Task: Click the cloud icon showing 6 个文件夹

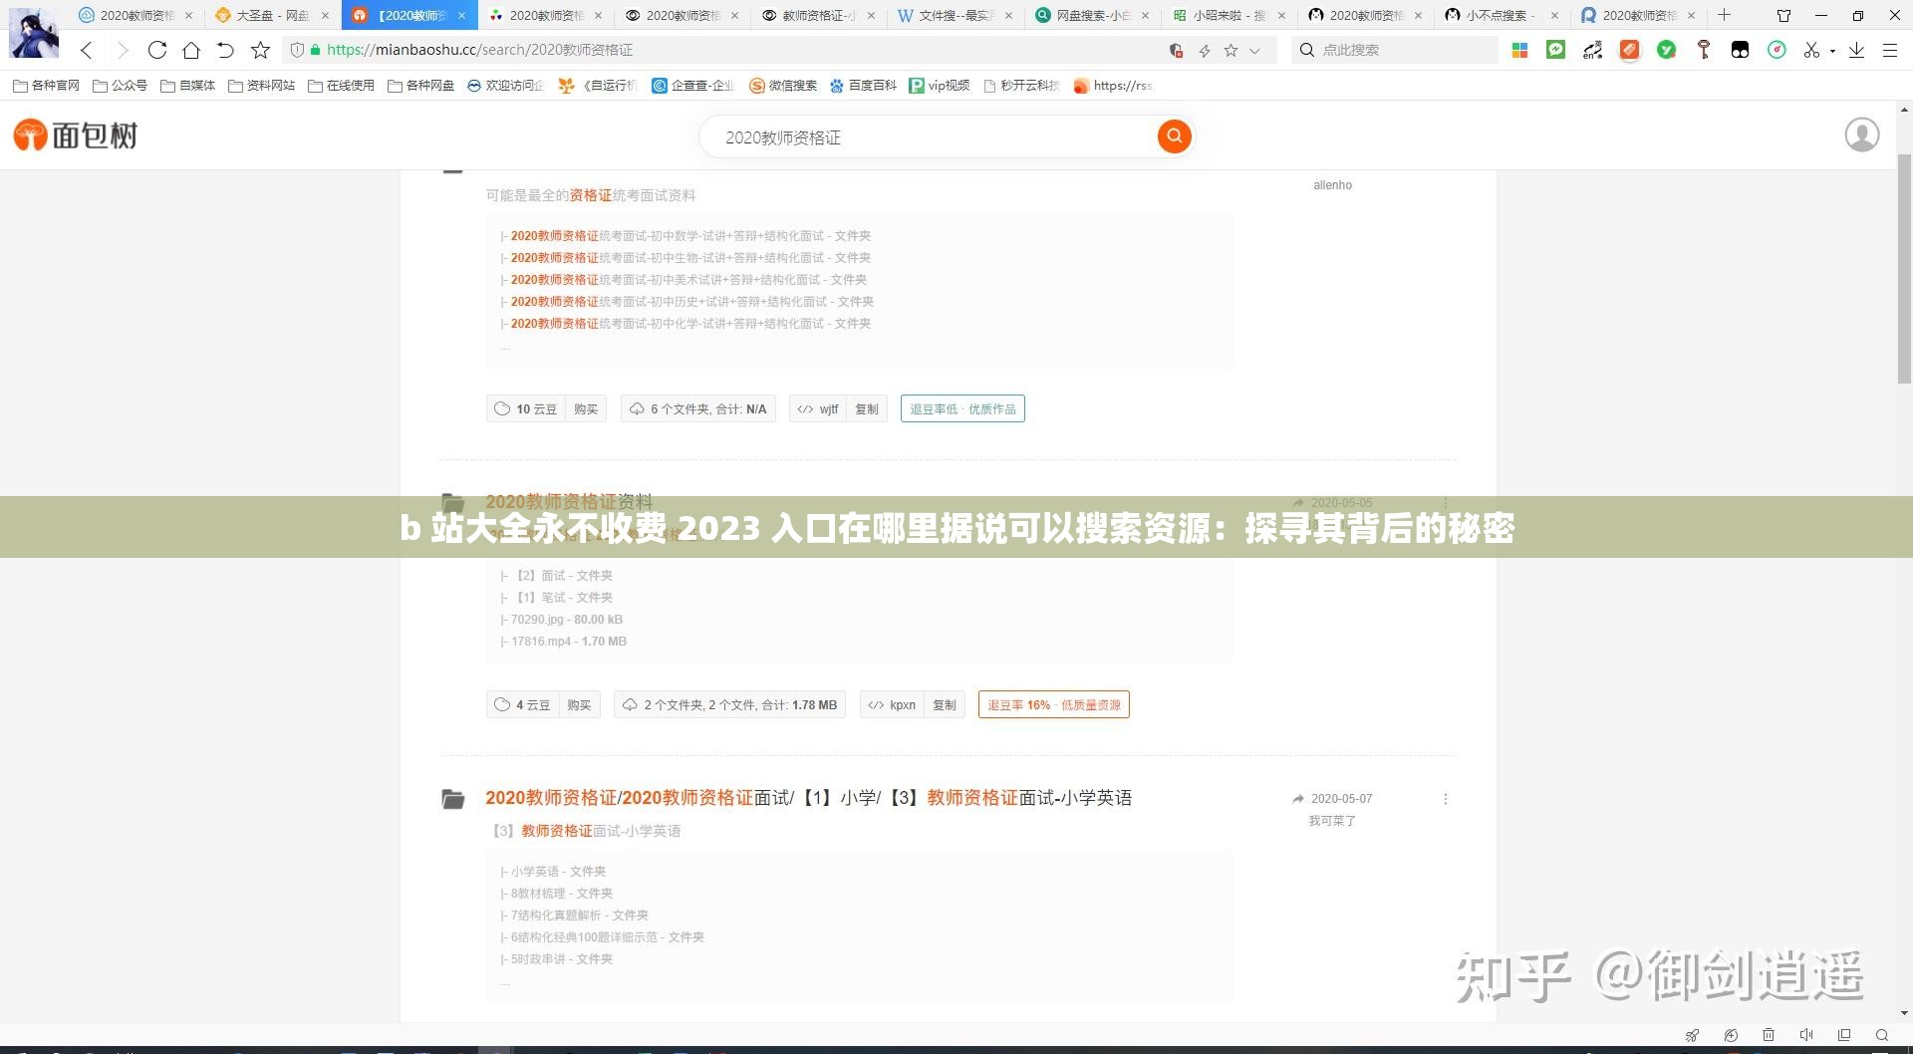Action: [637, 408]
